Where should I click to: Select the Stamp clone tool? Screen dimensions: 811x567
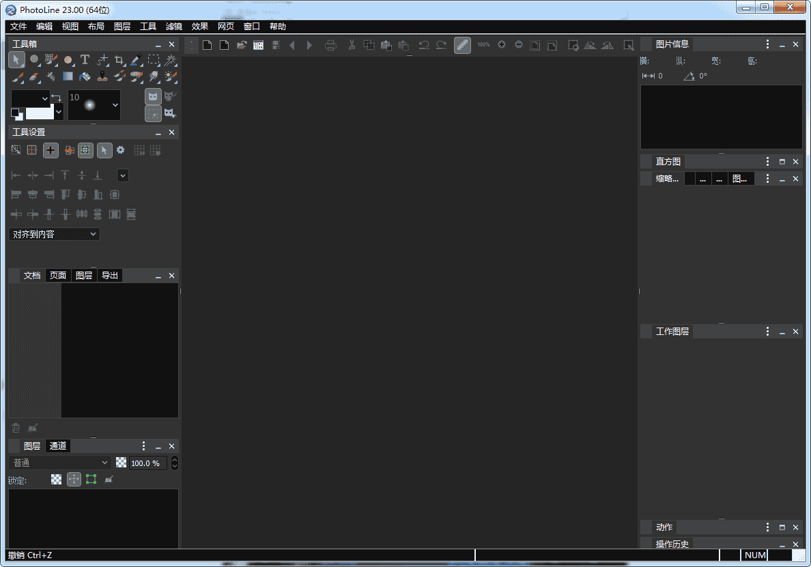tap(102, 76)
